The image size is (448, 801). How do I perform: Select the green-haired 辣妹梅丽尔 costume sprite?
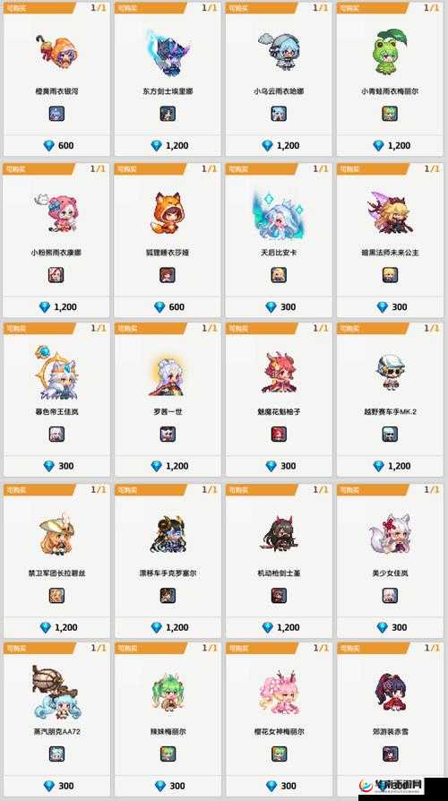[168, 693]
